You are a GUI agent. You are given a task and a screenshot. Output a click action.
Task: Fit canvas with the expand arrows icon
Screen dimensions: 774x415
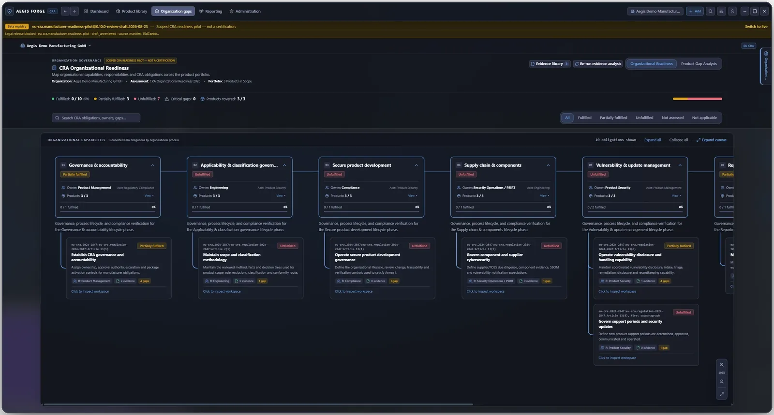click(x=721, y=394)
